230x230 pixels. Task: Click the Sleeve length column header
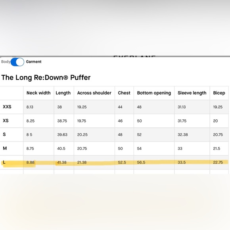192,93
